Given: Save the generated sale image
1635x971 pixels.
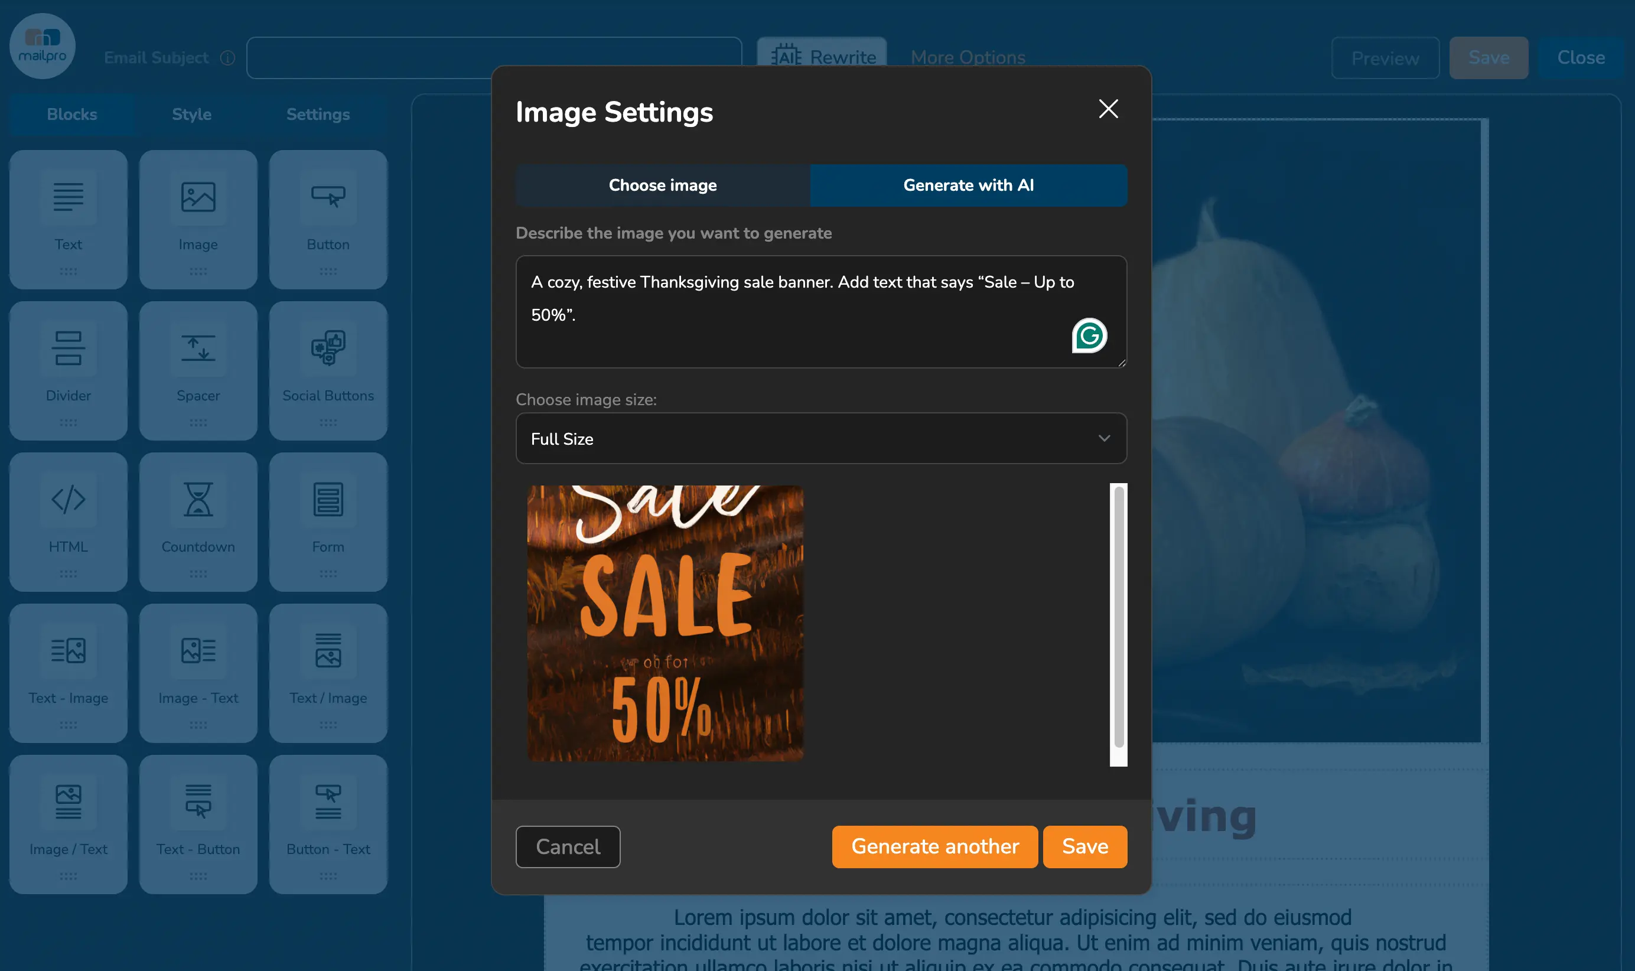Looking at the screenshot, I should pyautogui.click(x=1083, y=846).
